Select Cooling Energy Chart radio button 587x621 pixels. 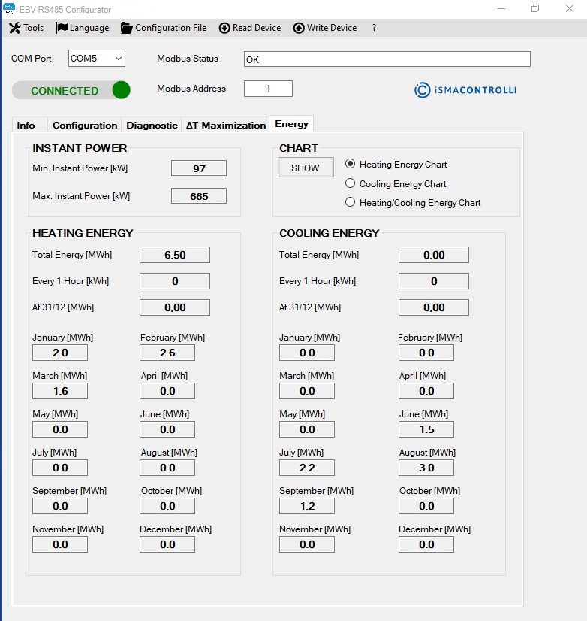click(350, 183)
